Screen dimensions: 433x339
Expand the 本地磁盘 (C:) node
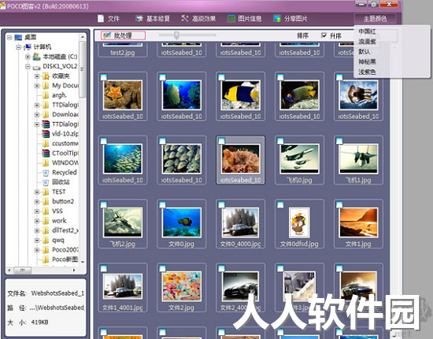point(28,57)
